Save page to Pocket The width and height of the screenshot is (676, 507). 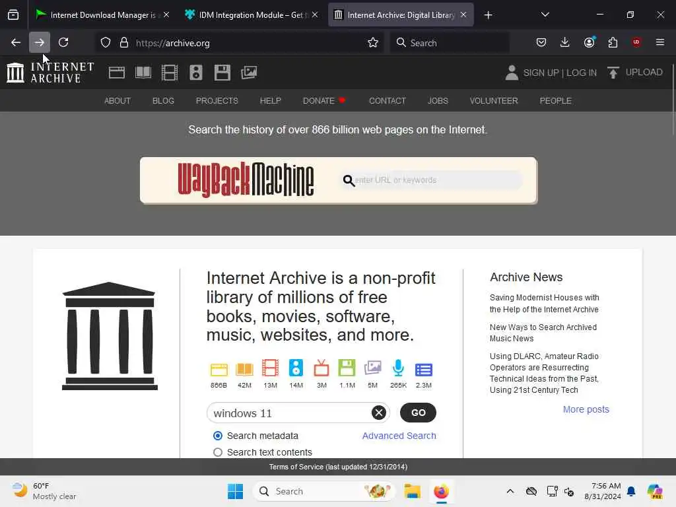[x=541, y=42]
